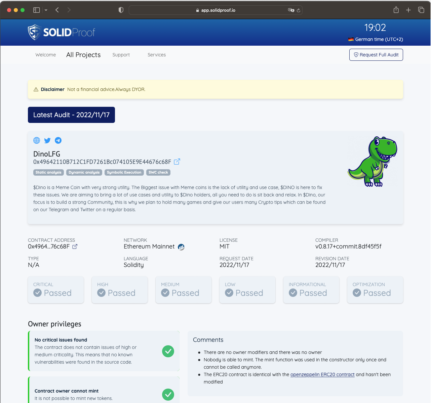
Task: Open the Safari share button
Action: (396, 10)
